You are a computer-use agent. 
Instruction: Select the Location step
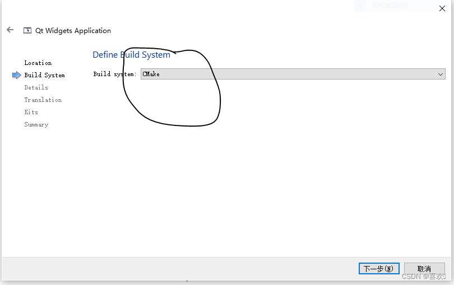pos(38,63)
